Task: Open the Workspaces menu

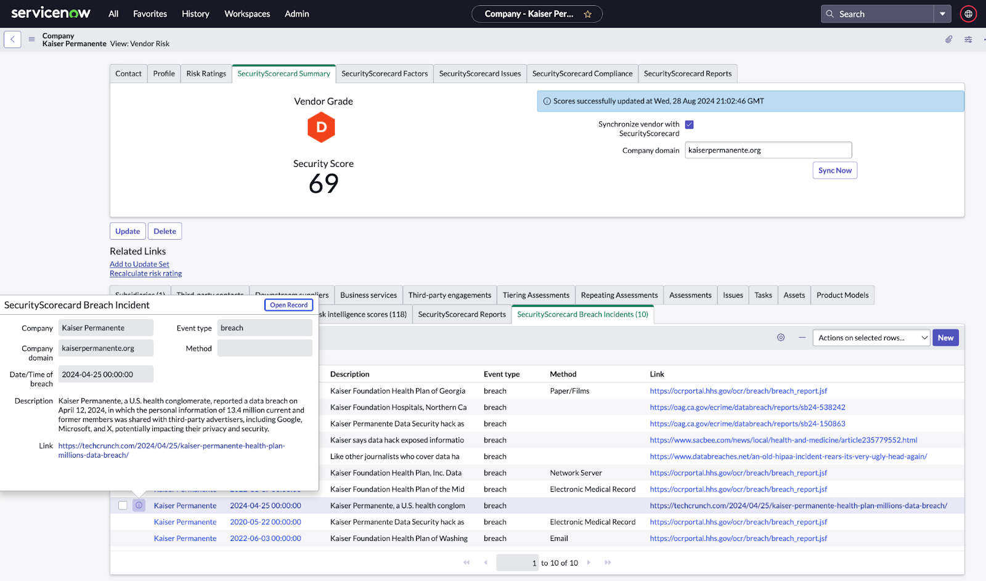Action: coord(247,14)
